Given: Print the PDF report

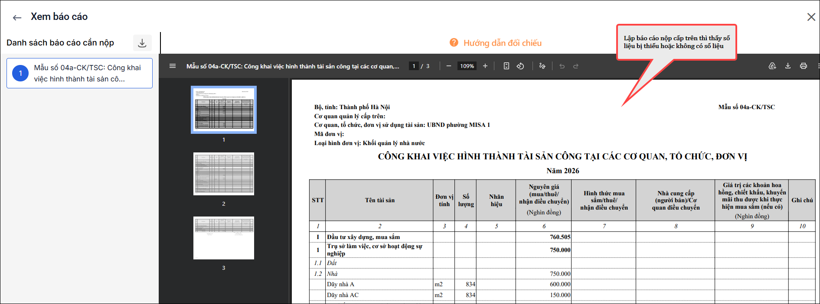Looking at the screenshot, I should (804, 66).
